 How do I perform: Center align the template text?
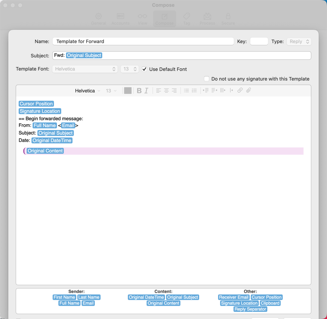click(166, 91)
